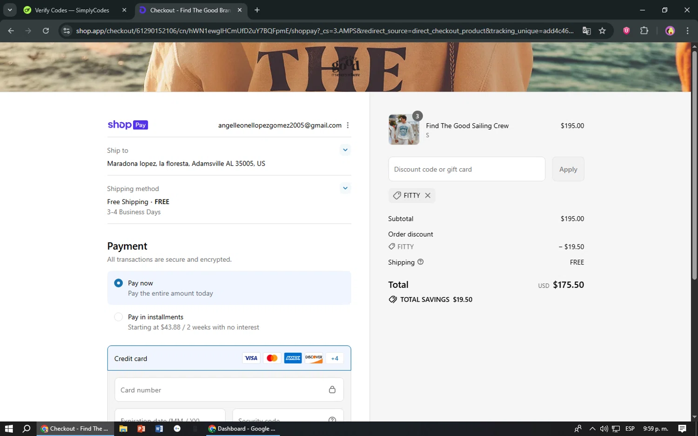Open account options next to email
Screen dimensions: 698x436
(x=348, y=125)
